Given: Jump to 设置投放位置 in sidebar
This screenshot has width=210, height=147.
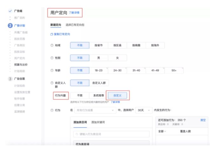Looking at the screenshot, I should (x=22, y=92).
